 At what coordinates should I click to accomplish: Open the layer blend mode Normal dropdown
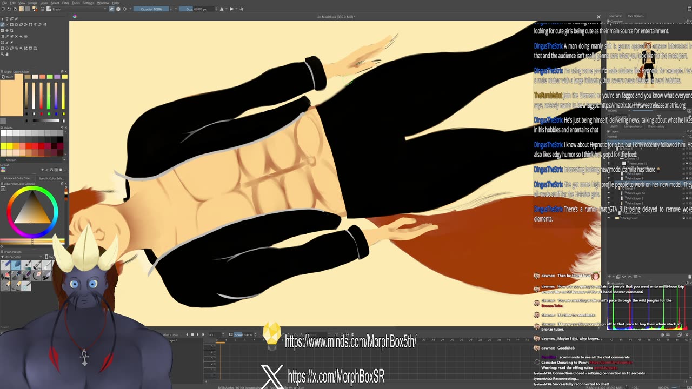646,137
